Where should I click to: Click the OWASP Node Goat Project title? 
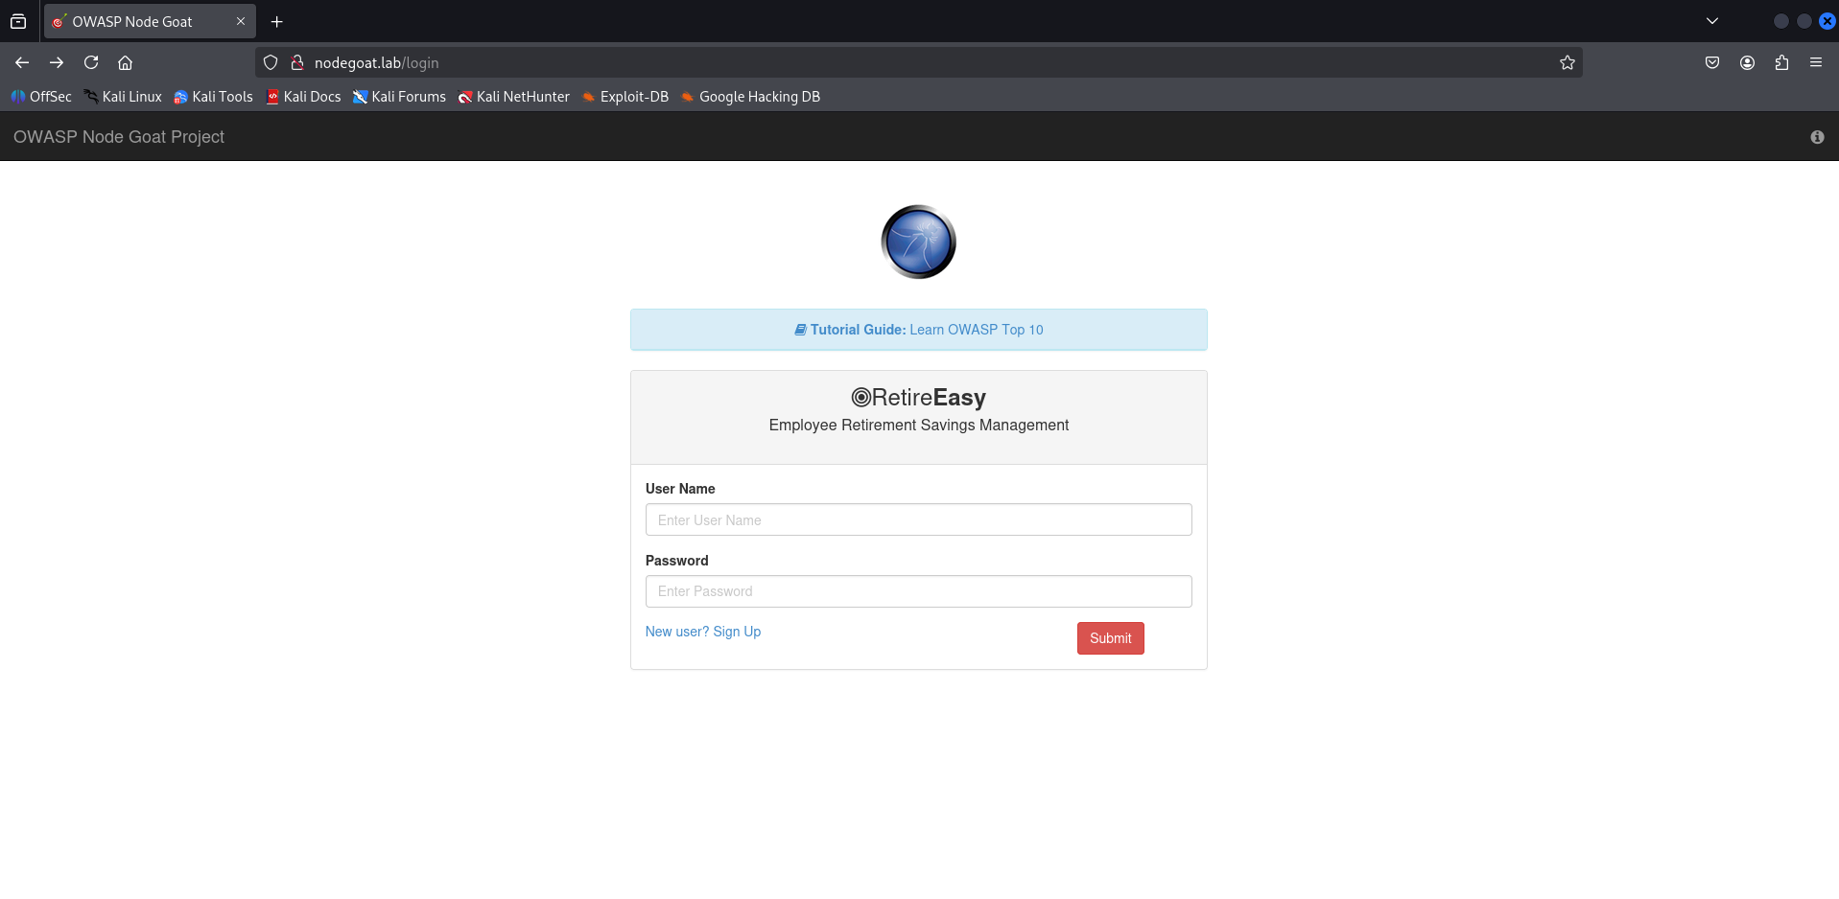click(x=119, y=137)
